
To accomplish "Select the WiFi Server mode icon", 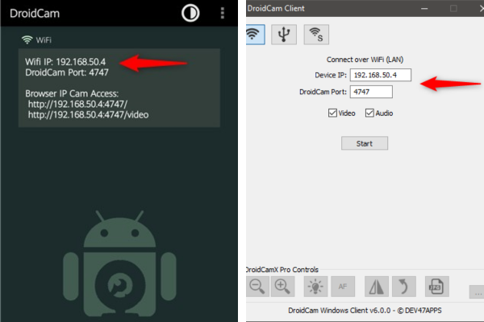I will pyautogui.click(x=316, y=34).
